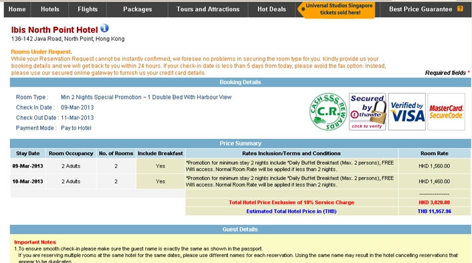472x263 pixels.
Task: Open the Flights menu
Action: click(88, 9)
